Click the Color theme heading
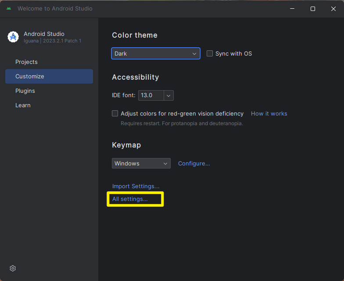 coord(135,35)
